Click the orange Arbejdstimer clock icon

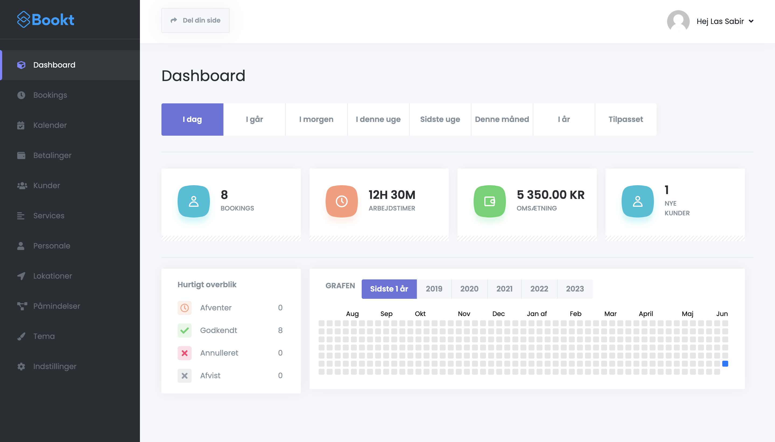coord(341,201)
